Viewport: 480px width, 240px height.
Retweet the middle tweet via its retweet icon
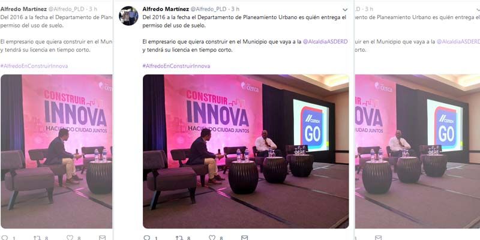pyautogui.click(x=179, y=238)
